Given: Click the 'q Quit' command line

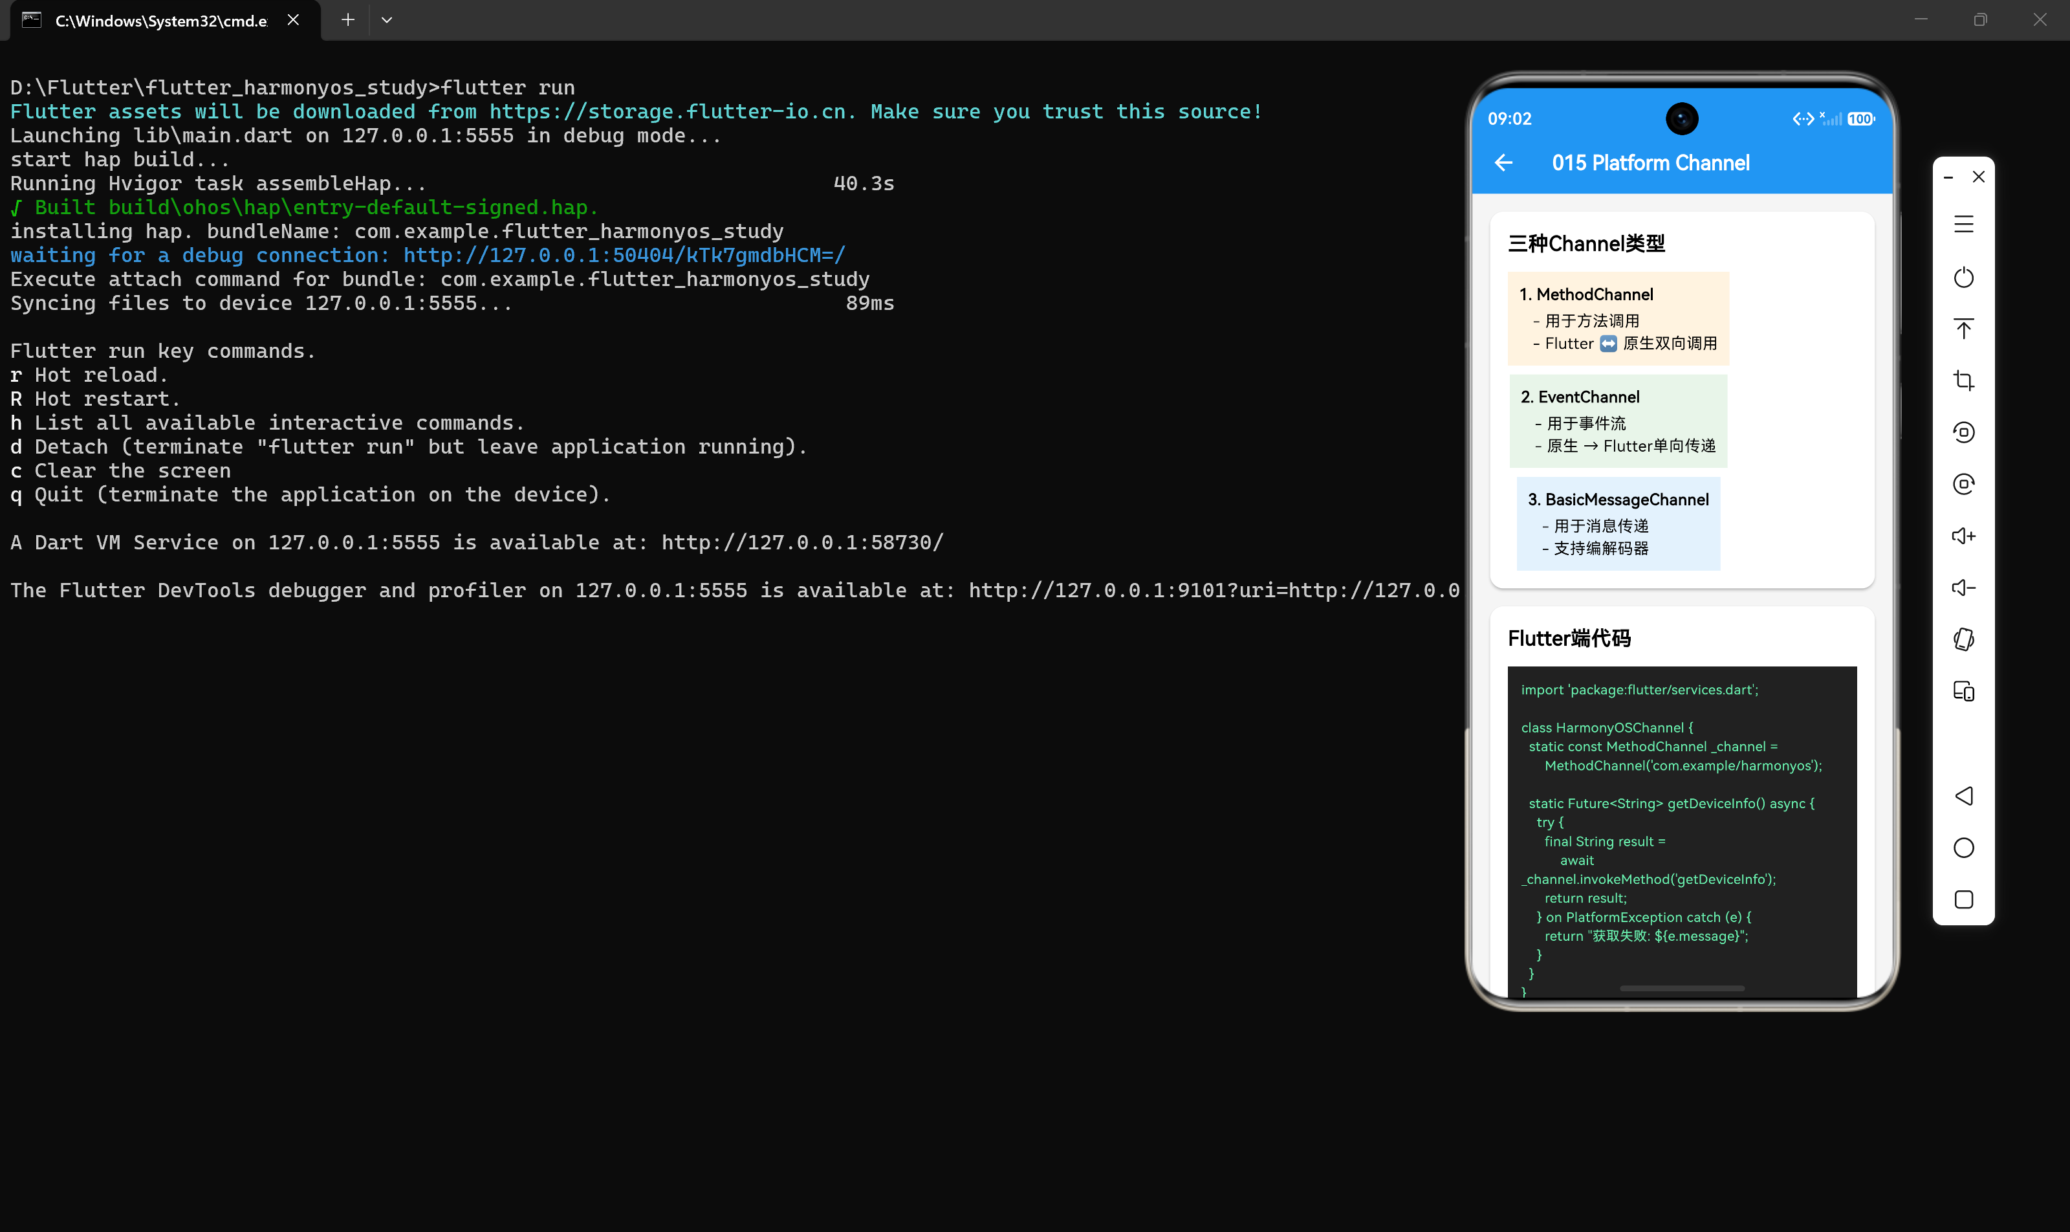Looking at the screenshot, I should (310, 495).
